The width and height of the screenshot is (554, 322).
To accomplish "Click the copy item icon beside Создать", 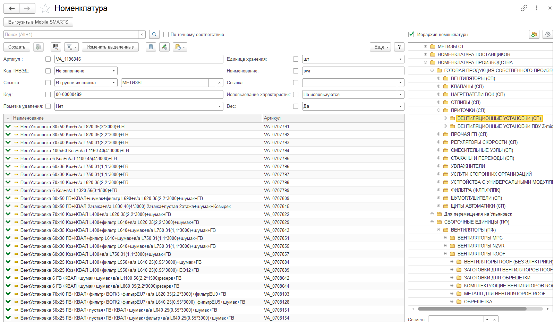I will click(x=39, y=47).
